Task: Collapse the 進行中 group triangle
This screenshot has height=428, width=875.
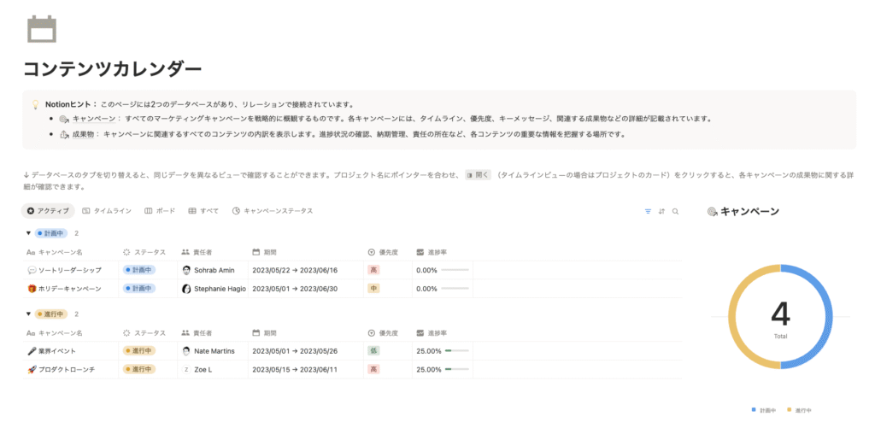Action: [x=28, y=314]
